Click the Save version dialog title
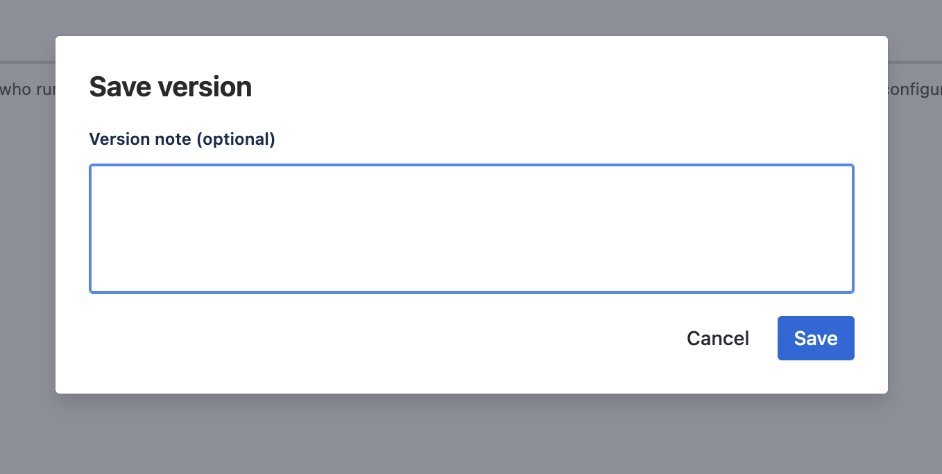Screen dimensions: 942x474 [170, 86]
